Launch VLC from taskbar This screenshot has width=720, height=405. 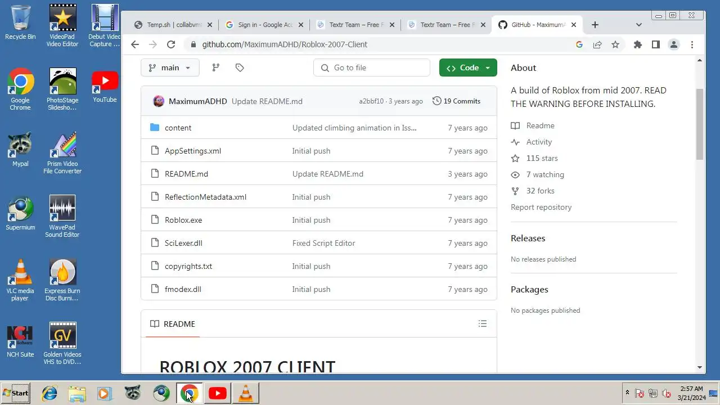click(x=246, y=393)
